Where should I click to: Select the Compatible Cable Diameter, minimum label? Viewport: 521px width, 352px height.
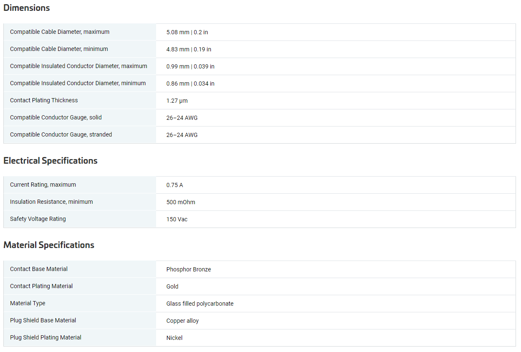click(59, 49)
